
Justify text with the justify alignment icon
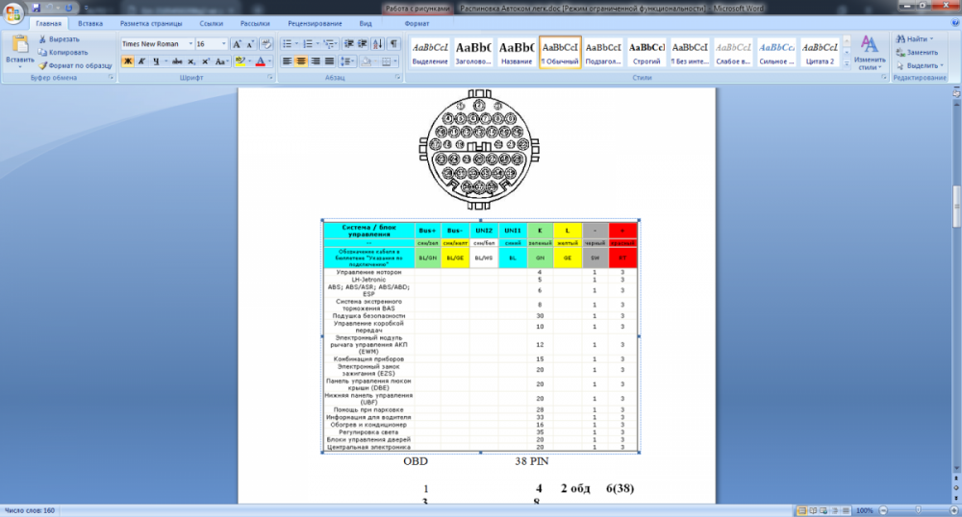(329, 62)
